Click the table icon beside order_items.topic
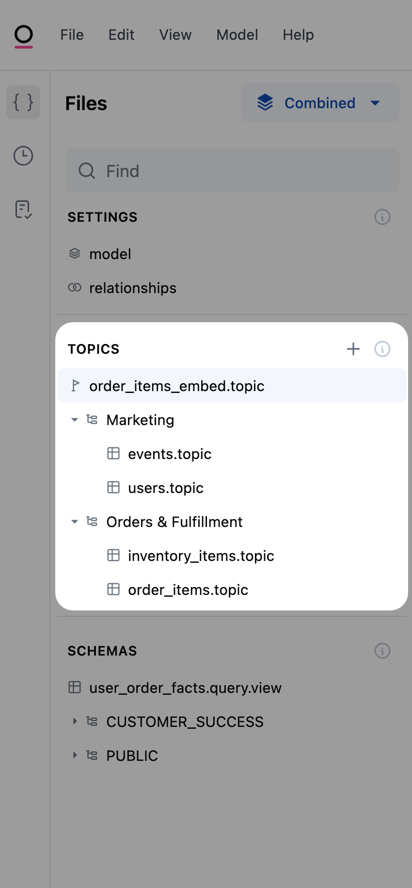The width and height of the screenshot is (412, 888). coord(113,589)
